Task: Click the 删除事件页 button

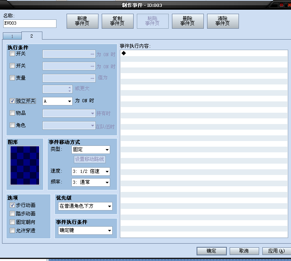Action: point(188,21)
